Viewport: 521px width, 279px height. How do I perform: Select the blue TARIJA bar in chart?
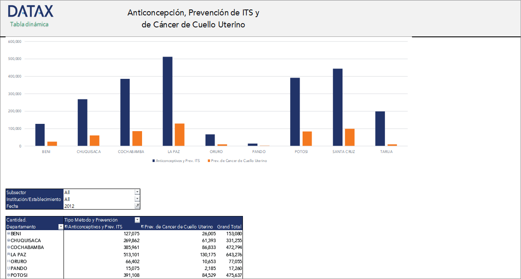[380, 129]
